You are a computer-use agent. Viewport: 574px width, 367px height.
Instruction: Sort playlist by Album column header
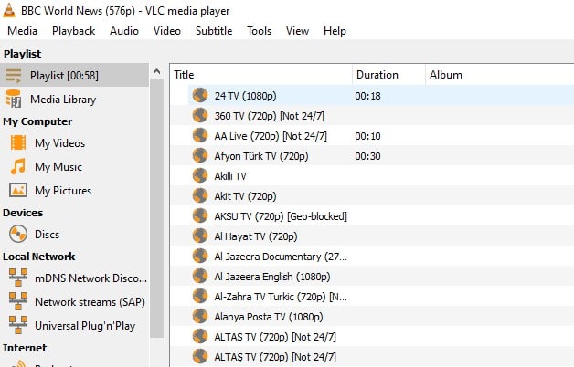click(500, 75)
